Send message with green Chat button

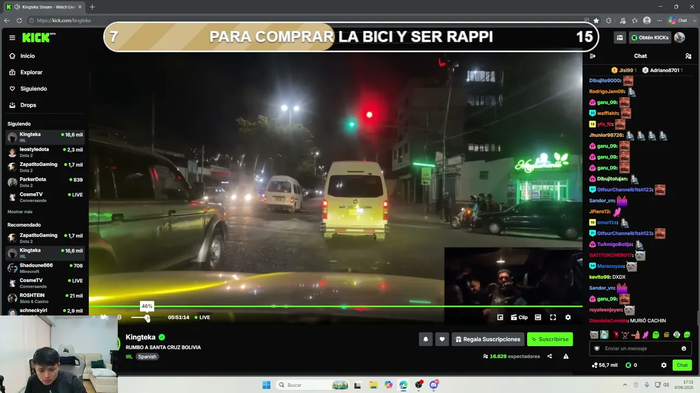click(682, 365)
